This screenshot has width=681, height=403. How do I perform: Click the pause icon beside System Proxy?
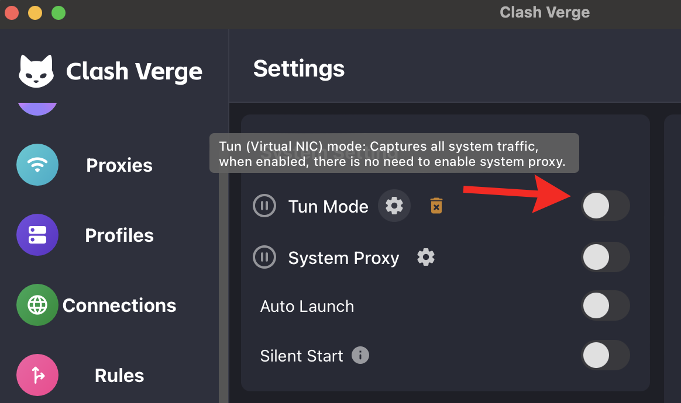pyautogui.click(x=264, y=257)
